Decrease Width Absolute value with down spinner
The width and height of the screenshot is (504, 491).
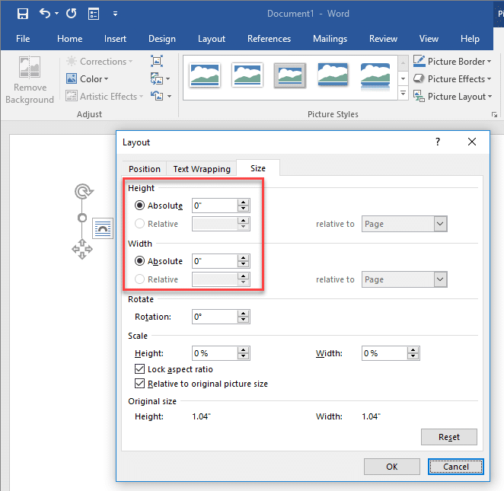[x=244, y=264]
